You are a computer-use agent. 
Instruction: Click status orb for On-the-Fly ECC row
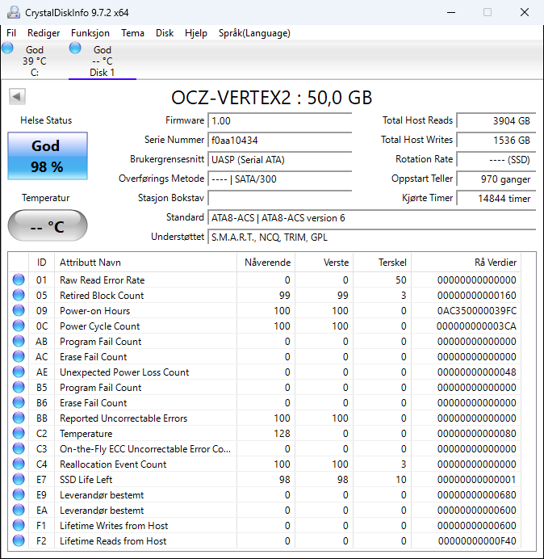[19, 448]
